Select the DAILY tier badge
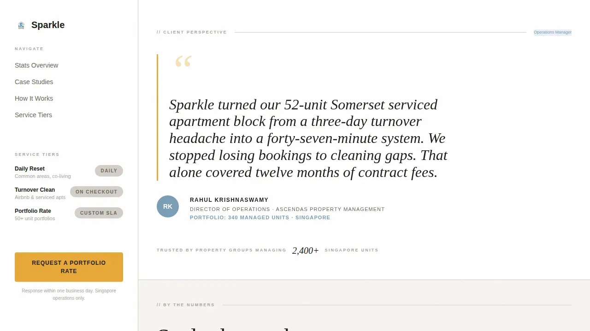Image resolution: width=590 pixels, height=331 pixels. (109, 171)
